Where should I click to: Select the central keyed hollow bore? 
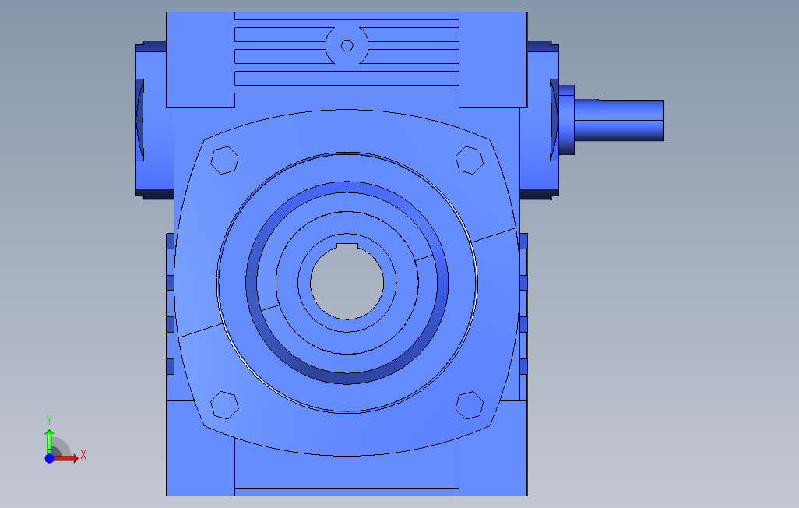point(347,281)
